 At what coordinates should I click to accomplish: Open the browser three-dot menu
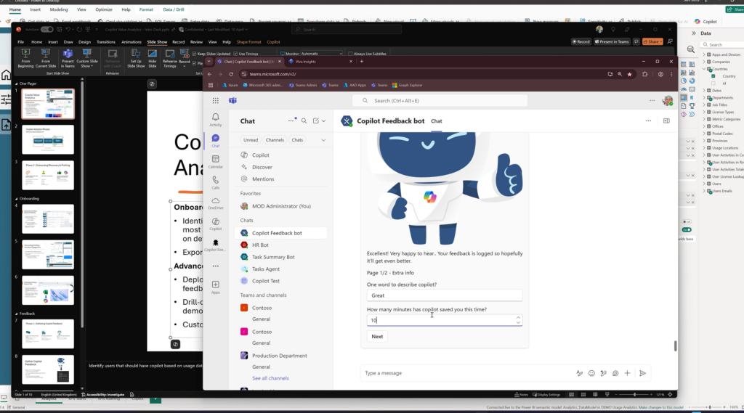pyautogui.click(x=671, y=74)
